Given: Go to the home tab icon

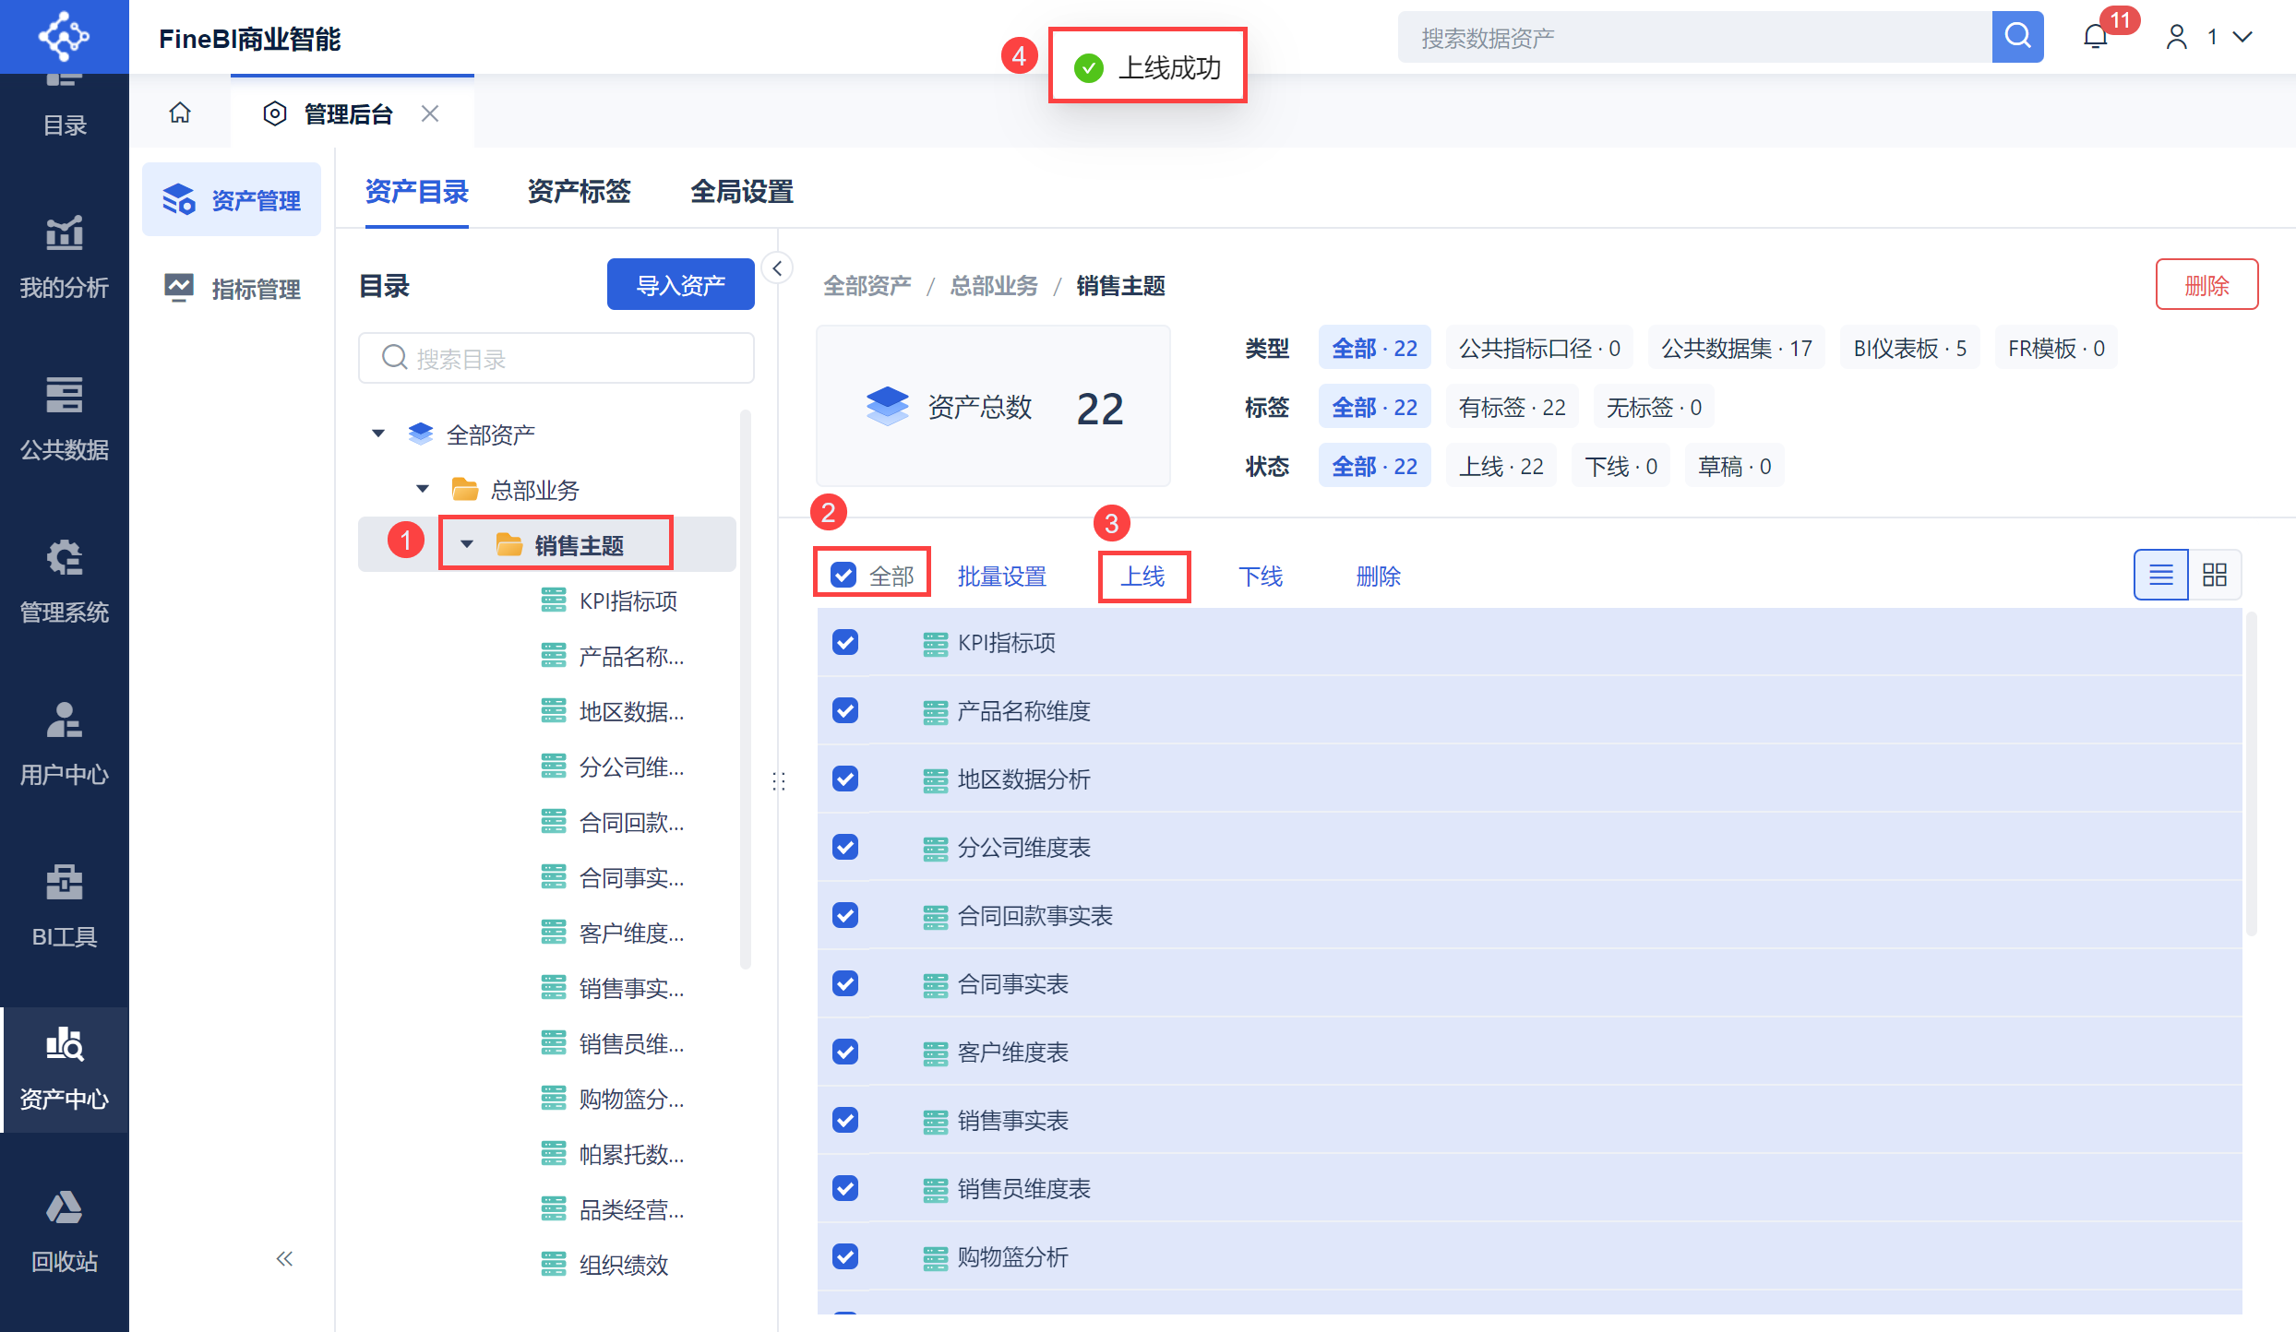Looking at the screenshot, I should click(x=180, y=113).
